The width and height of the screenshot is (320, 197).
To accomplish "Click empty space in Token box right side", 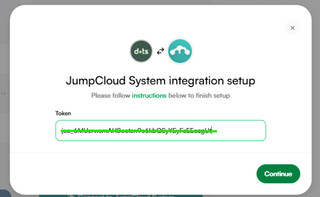I will coord(241,130).
